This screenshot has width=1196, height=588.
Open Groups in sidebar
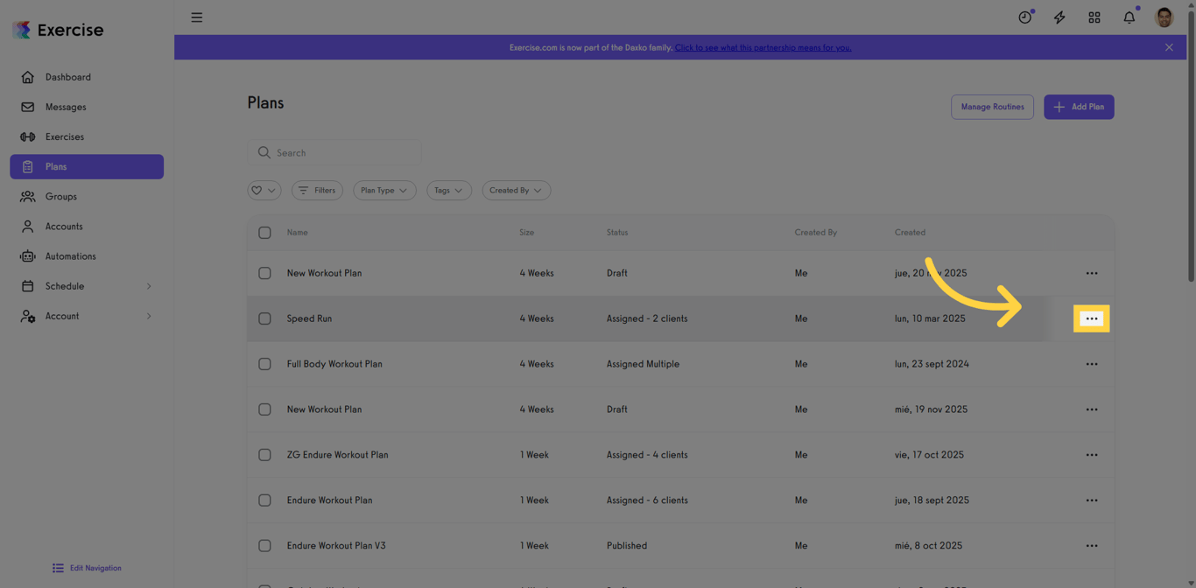(x=87, y=196)
